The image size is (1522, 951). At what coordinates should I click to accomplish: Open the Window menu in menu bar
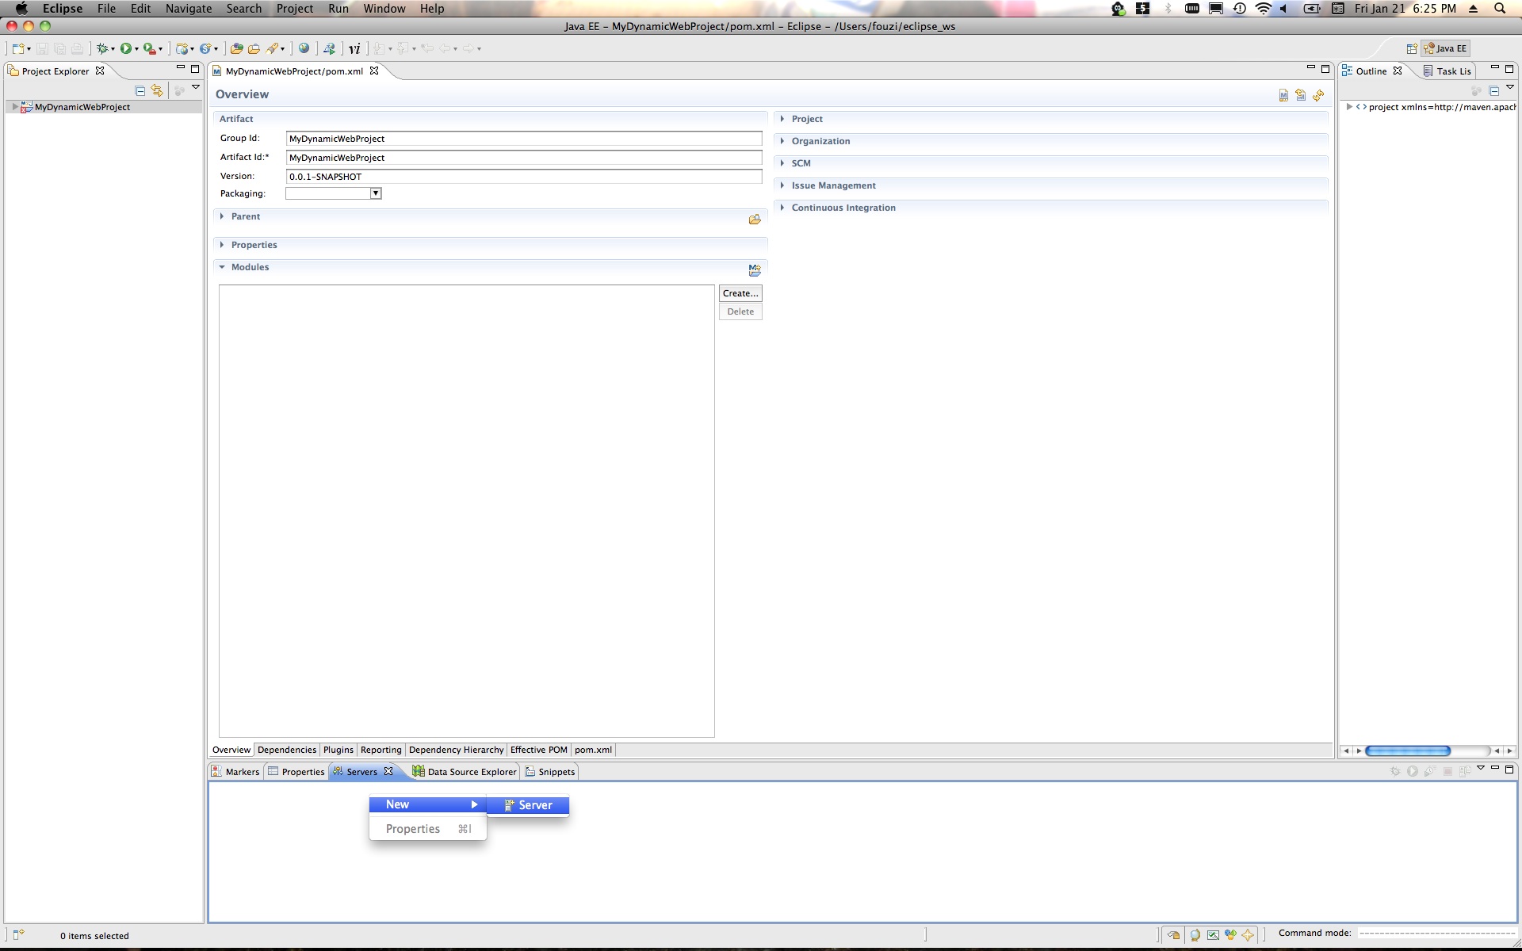384,9
